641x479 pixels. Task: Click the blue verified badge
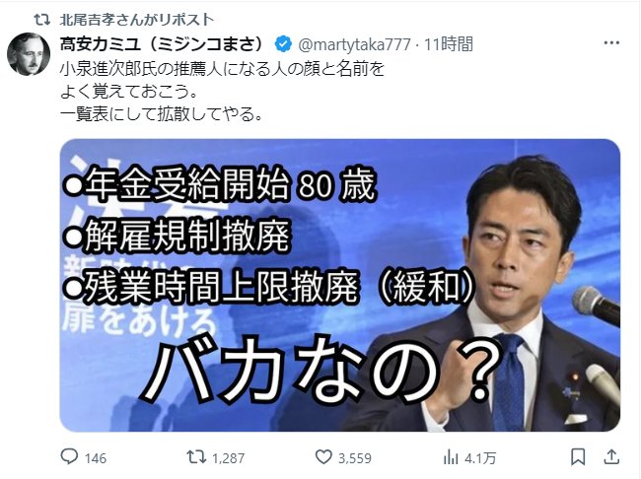coord(283,44)
